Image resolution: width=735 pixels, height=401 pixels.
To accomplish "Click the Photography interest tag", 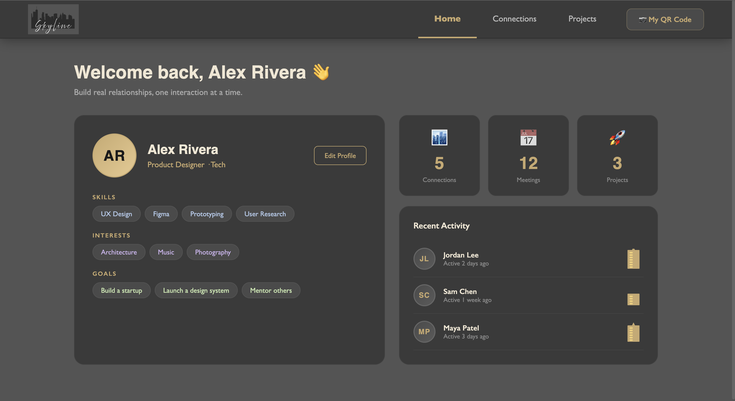I will point(212,252).
